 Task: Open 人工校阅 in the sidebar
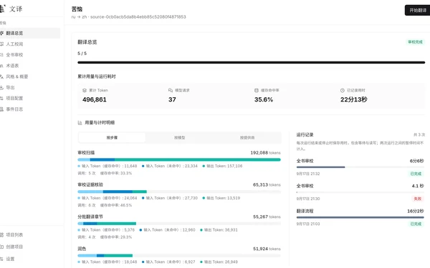29,44
